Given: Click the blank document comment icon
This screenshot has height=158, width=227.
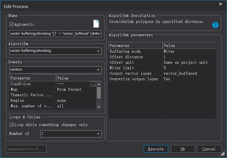Looking at the screenshot, I should coord(96,24).
